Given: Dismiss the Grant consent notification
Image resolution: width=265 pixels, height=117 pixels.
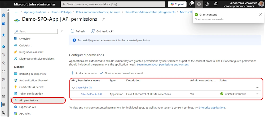Looking at the screenshot, I should 260,15.
